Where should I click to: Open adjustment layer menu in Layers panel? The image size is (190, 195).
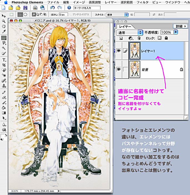tap(131, 38)
